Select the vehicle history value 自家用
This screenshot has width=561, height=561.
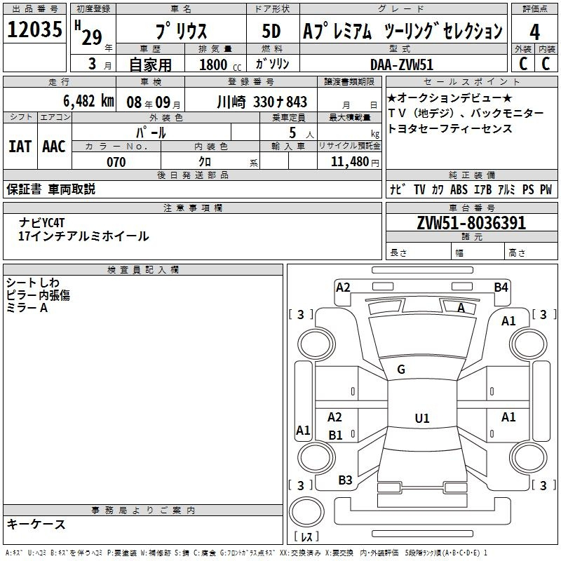pos(150,65)
